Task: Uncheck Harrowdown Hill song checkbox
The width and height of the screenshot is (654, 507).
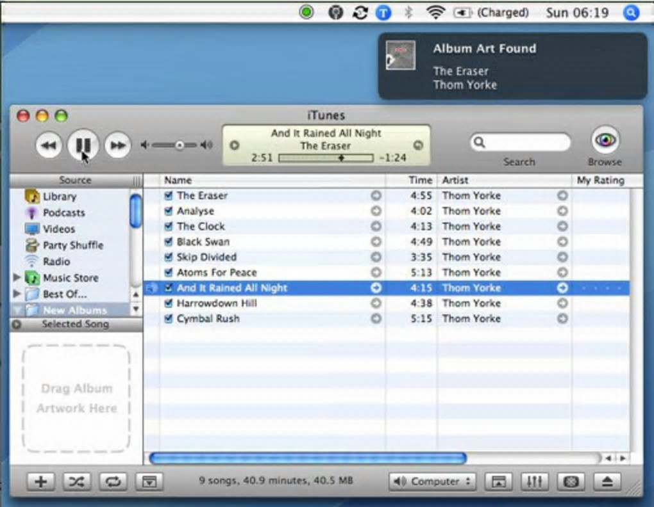Action: pyautogui.click(x=169, y=303)
